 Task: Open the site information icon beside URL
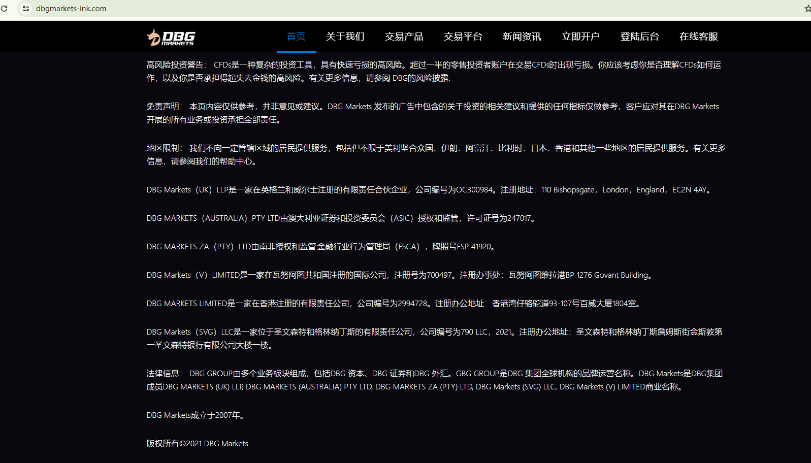[26, 9]
